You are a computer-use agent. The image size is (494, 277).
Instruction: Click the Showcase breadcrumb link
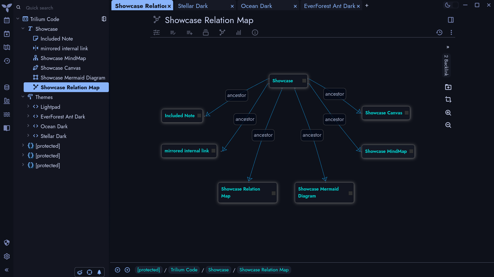point(218,270)
